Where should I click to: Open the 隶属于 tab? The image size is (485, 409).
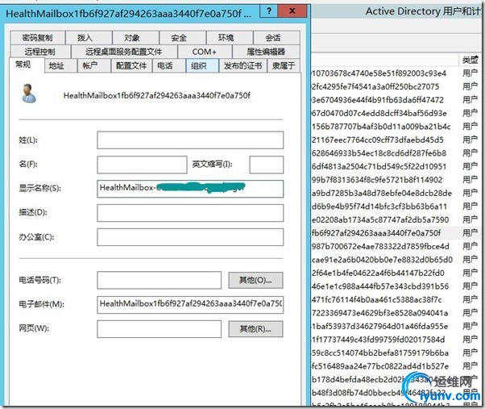pyautogui.click(x=284, y=65)
